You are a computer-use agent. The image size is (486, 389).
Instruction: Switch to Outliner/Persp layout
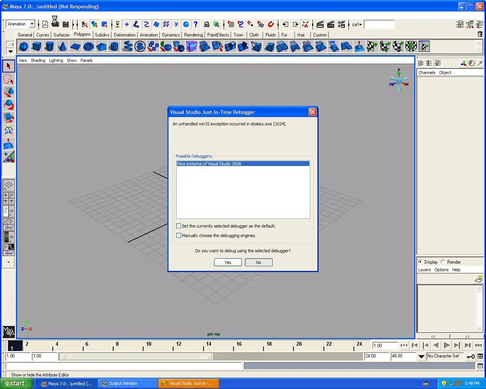pyautogui.click(x=9, y=211)
